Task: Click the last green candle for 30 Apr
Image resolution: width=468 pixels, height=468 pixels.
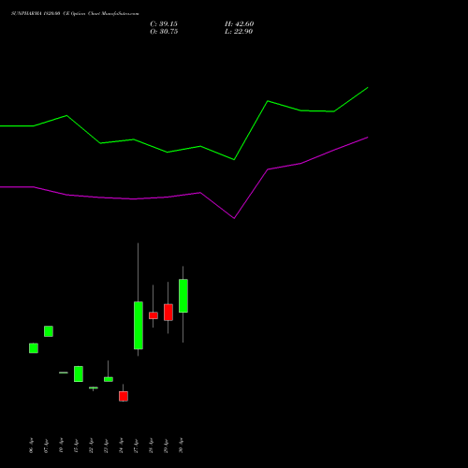Action: pyautogui.click(x=183, y=296)
